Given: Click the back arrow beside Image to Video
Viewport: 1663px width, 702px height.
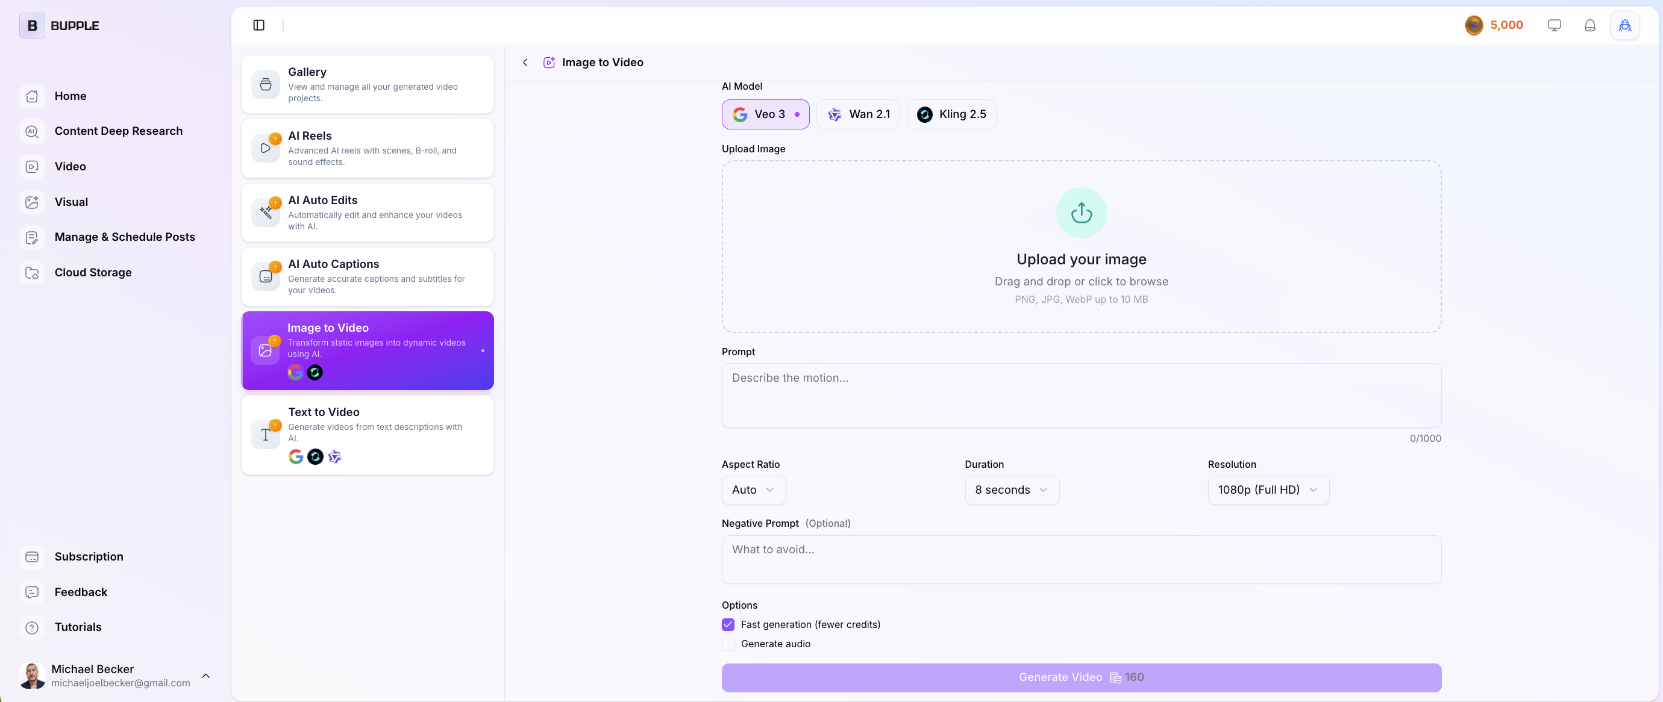Looking at the screenshot, I should pyautogui.click(x=525, y=63).
